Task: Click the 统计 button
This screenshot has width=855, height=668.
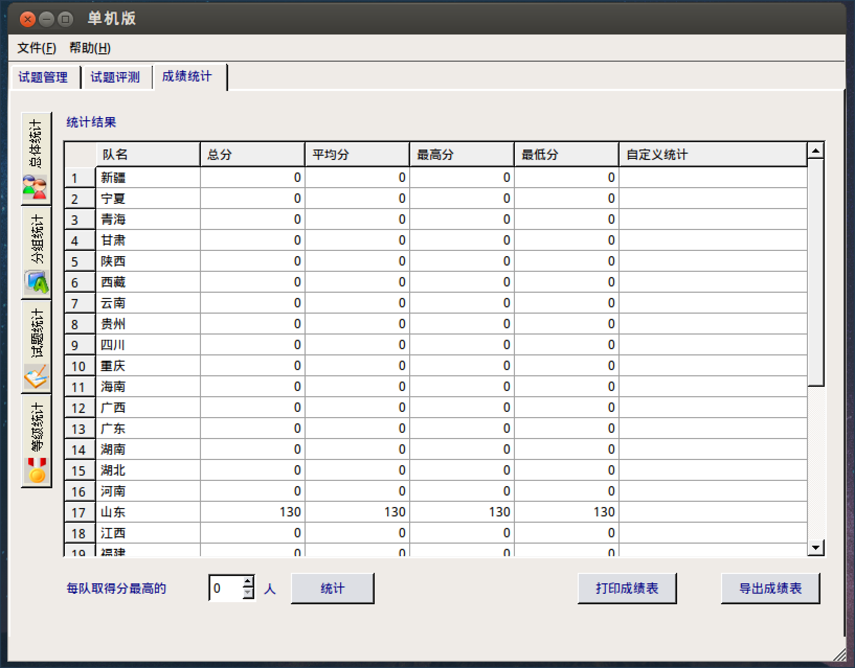Action: [x=332, y=588]
